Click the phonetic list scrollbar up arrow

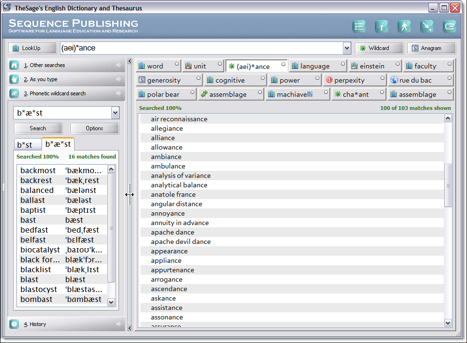[111, 169]
